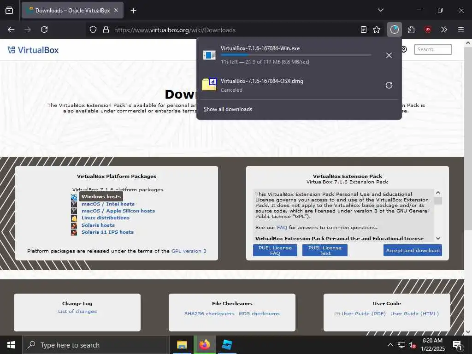This screenshot has width=472, height=354.
Task: Go back to previous page
Action: pos(11,29)
